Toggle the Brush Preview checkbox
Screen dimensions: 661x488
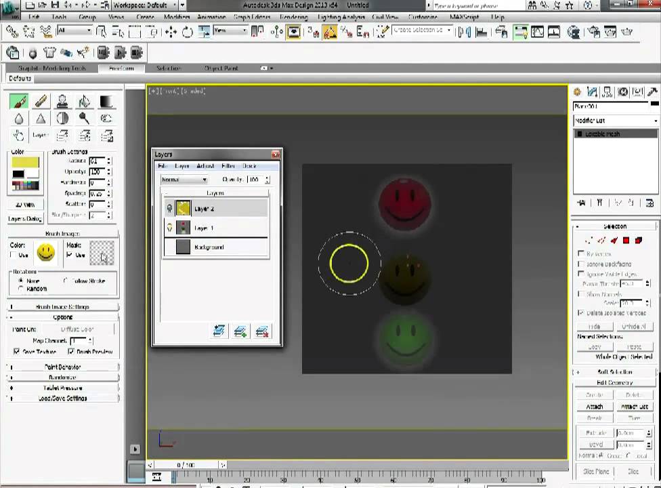(71, 351)
